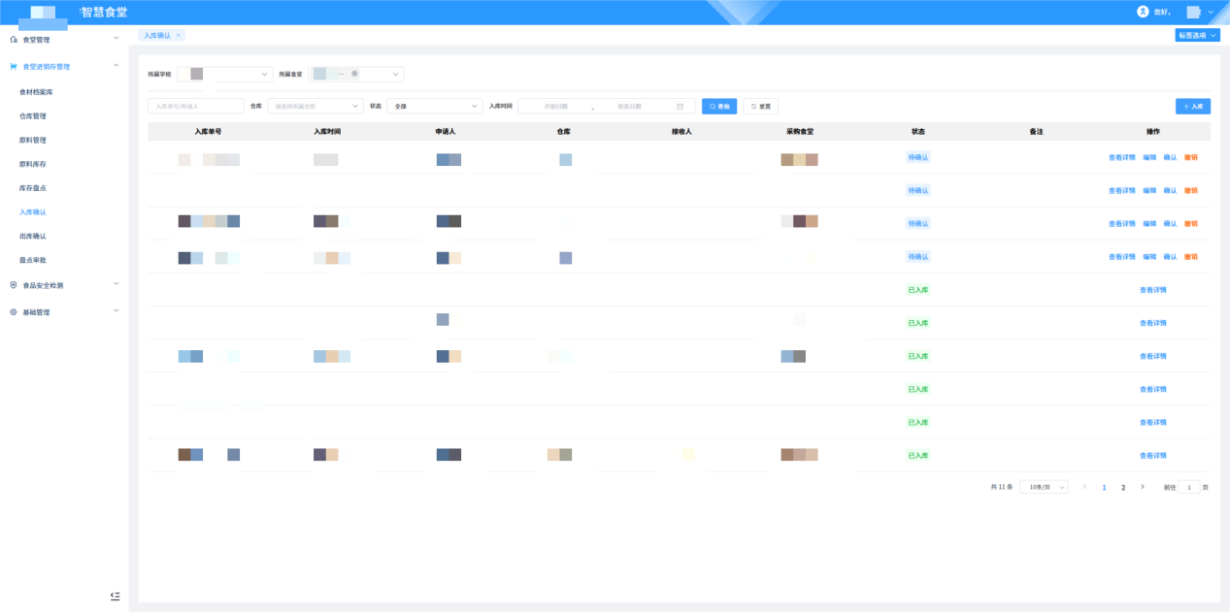Close the 入库确认 tab with its x icon
The image size is (1230, 612).
click(x=178, y=35)
